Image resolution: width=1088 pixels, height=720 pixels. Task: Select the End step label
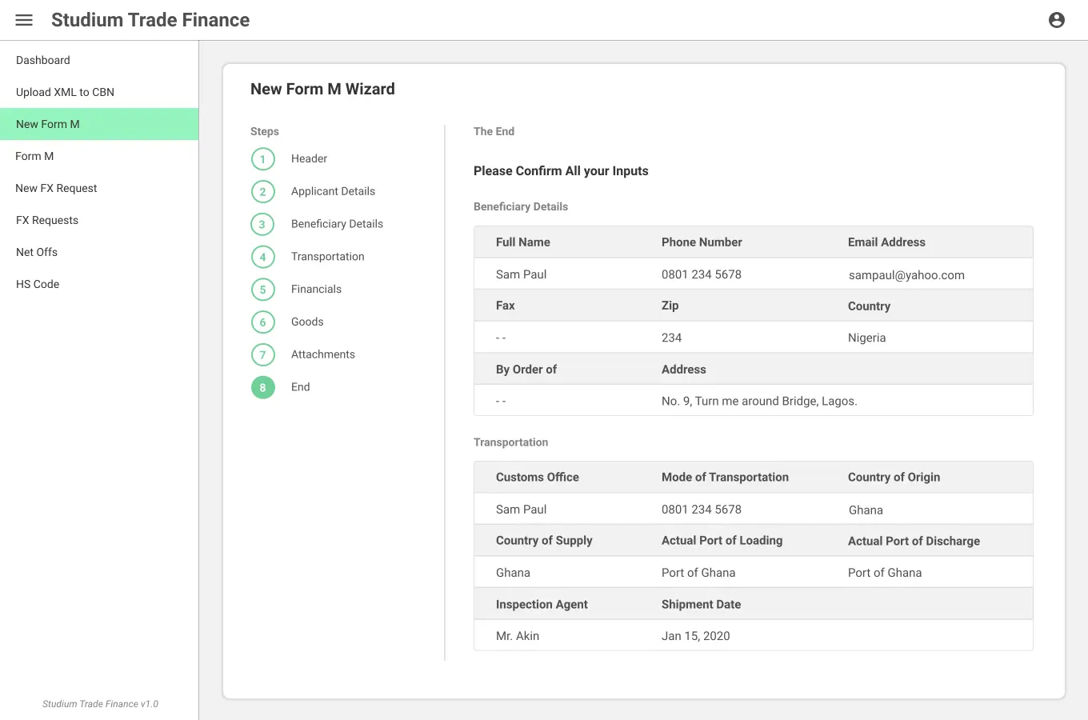(300, 386)
